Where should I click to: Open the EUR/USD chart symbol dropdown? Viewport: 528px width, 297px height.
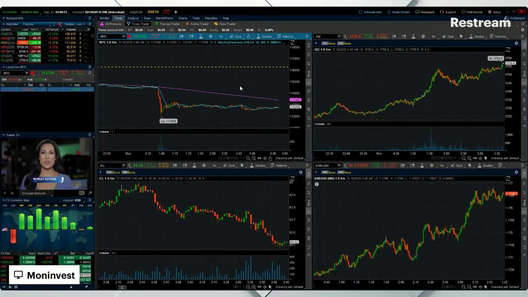pos(339,165)
